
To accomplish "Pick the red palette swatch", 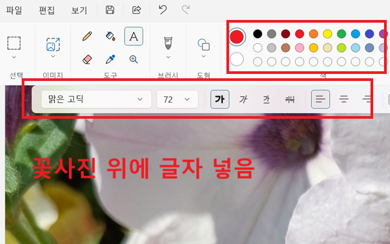I will pos(300,33).
